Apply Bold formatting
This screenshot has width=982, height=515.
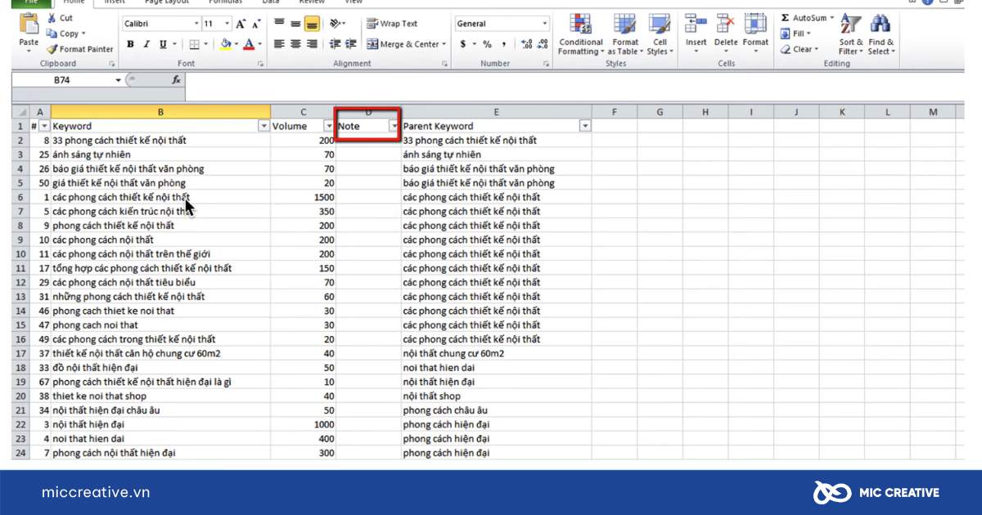(131, 44)
